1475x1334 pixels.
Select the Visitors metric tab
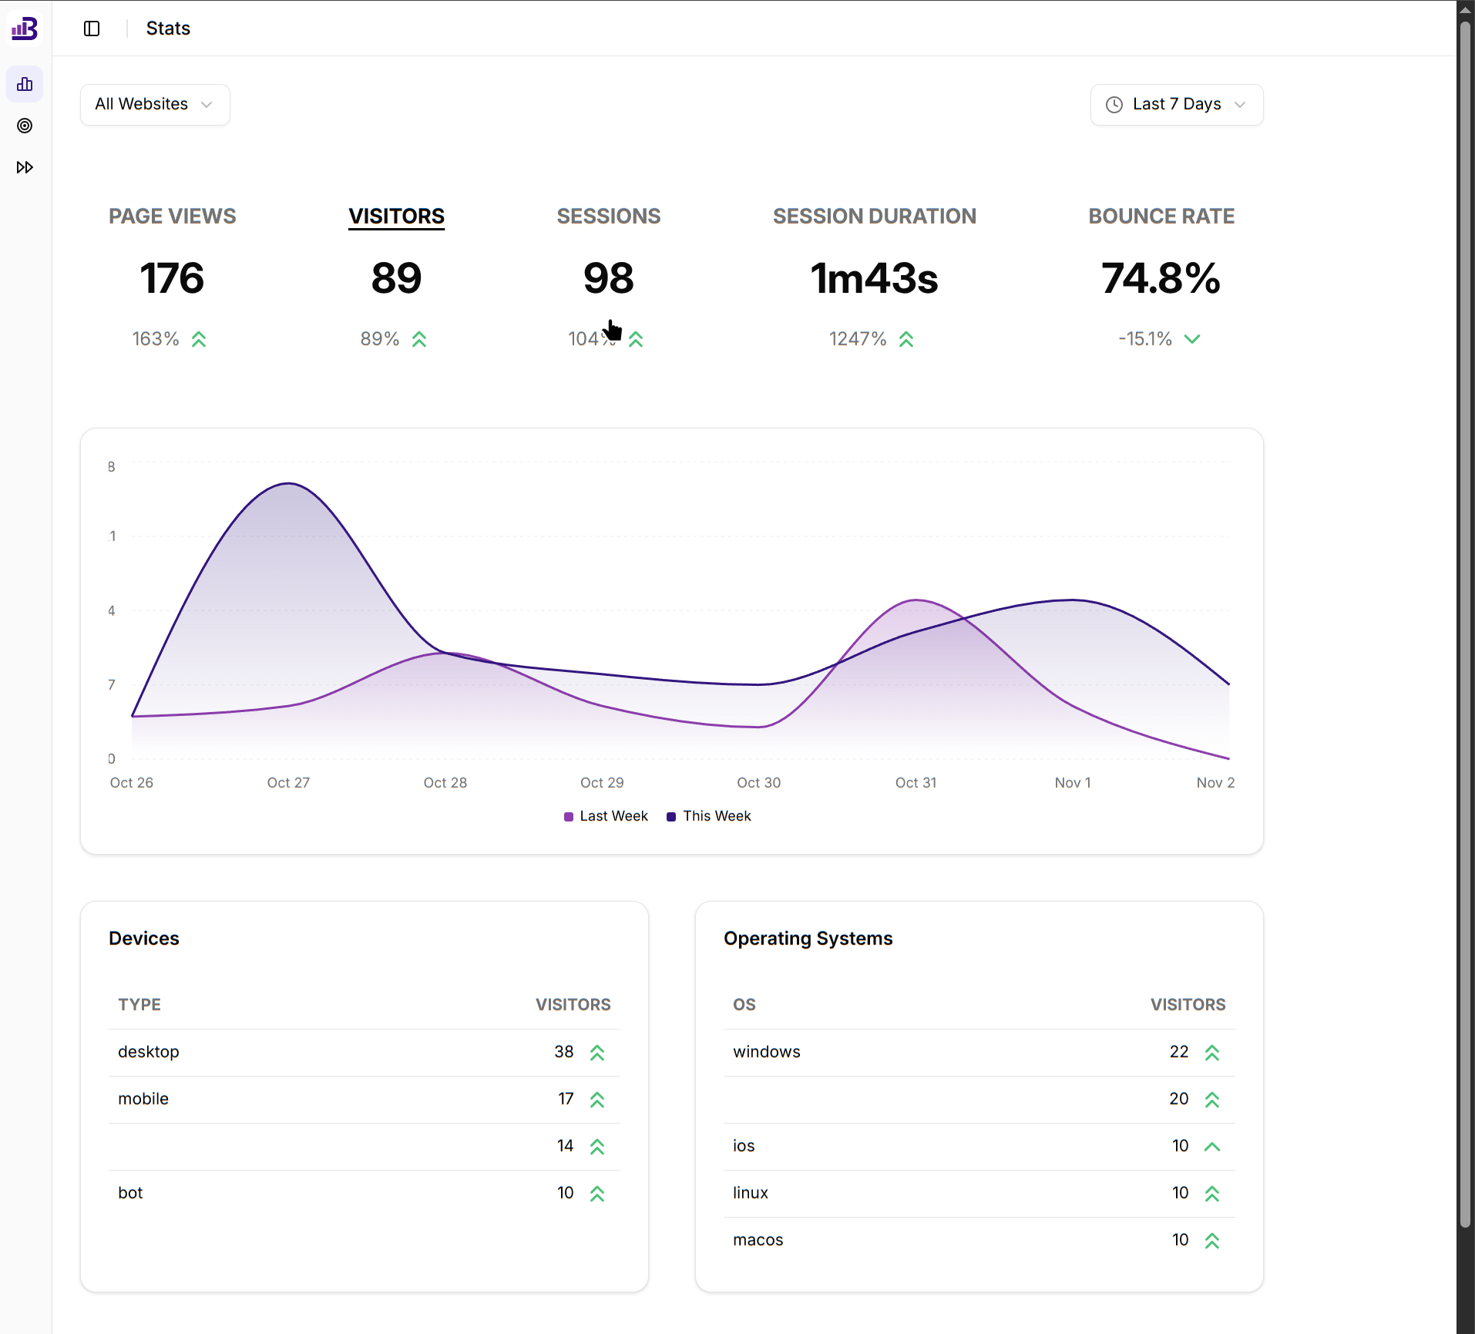tap(396, 217)
